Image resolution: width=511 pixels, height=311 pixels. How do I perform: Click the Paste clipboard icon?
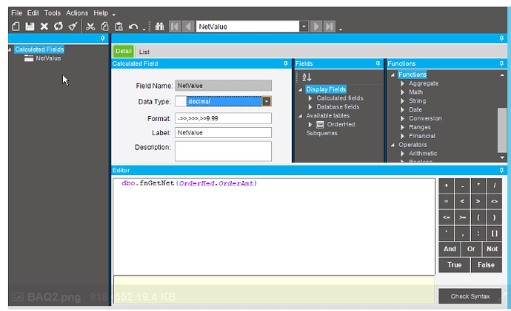[119, 27]
